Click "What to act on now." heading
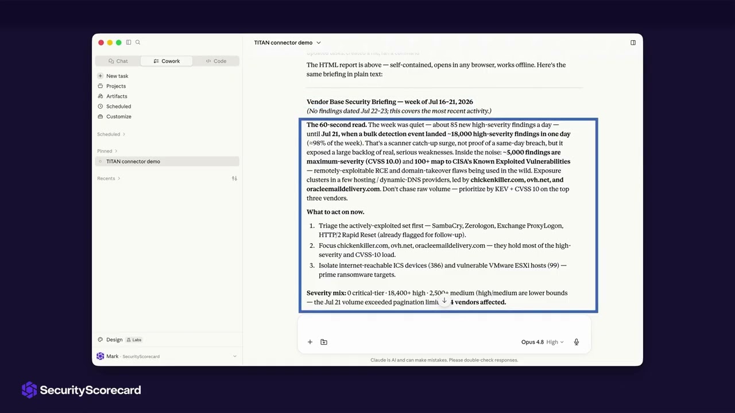 (335, 212)
